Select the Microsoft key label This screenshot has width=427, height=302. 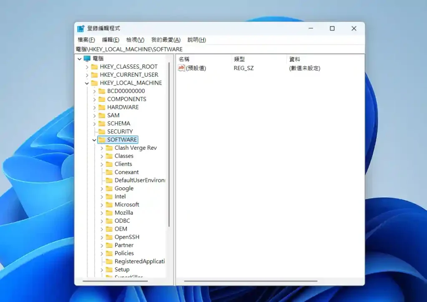click(x=127, y=204)
